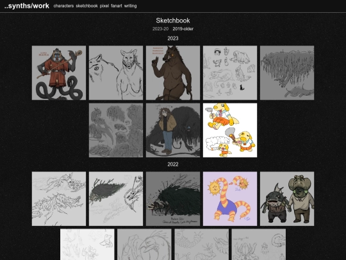Open the yellow cartoon dog smoking artwork
The image size is (346, 260).
tap(230, 130)
